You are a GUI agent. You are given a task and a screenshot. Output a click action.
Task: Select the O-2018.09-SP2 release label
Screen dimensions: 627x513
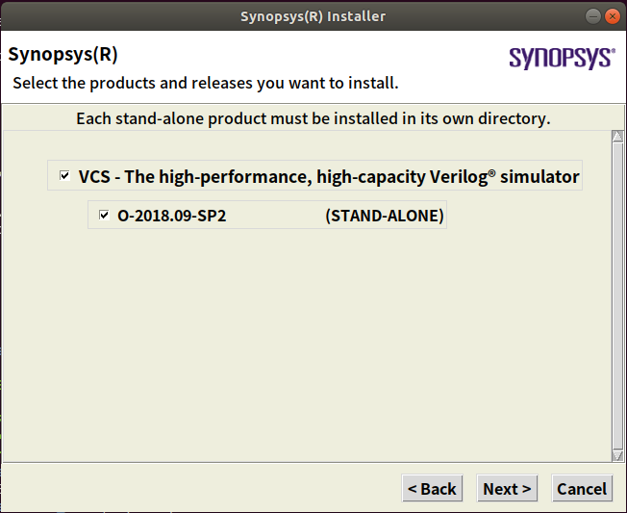pos(172,216)
